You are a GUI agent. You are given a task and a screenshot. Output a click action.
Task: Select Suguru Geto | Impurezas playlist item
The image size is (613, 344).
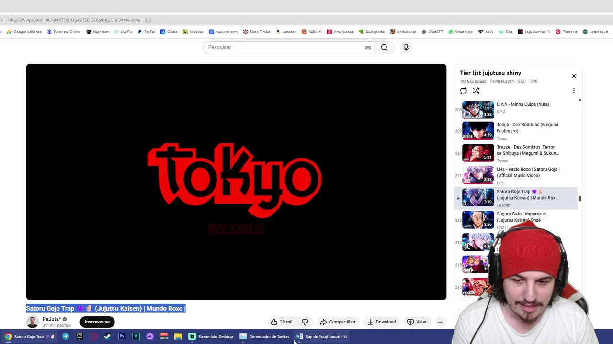click(516, 220)
